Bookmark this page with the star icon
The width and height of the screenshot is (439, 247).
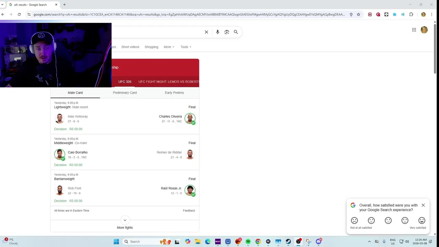[x=358, y=14]
